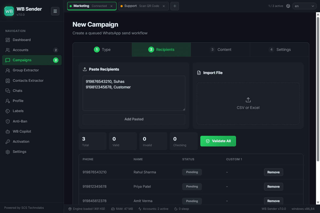Go to step 4 Settings

pos(279,50)
